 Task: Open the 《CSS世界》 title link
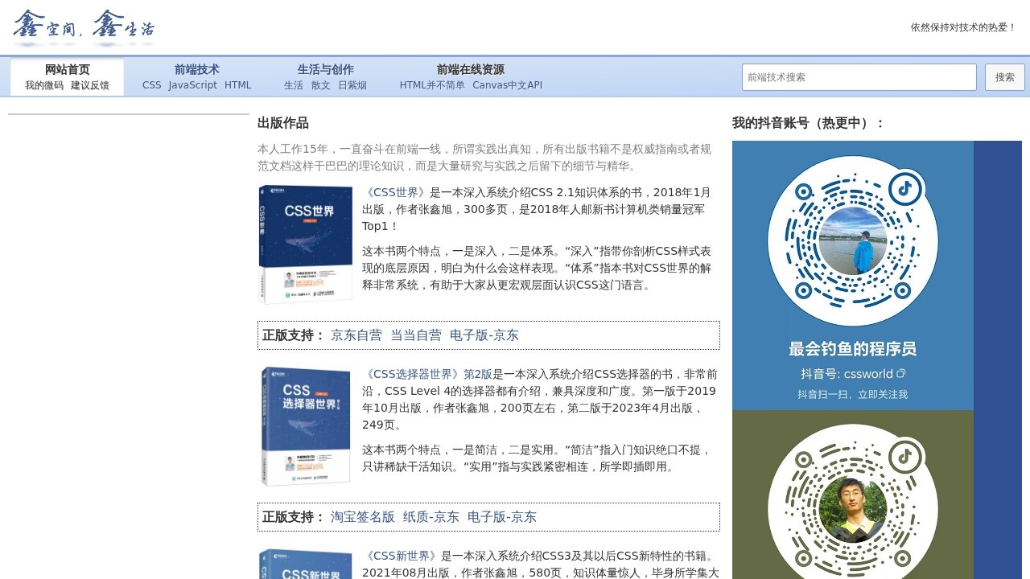pyautogui.click(x=395, y=192)
